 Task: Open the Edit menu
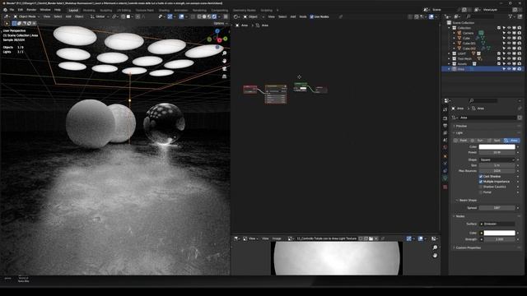click(x=21, y=10)
